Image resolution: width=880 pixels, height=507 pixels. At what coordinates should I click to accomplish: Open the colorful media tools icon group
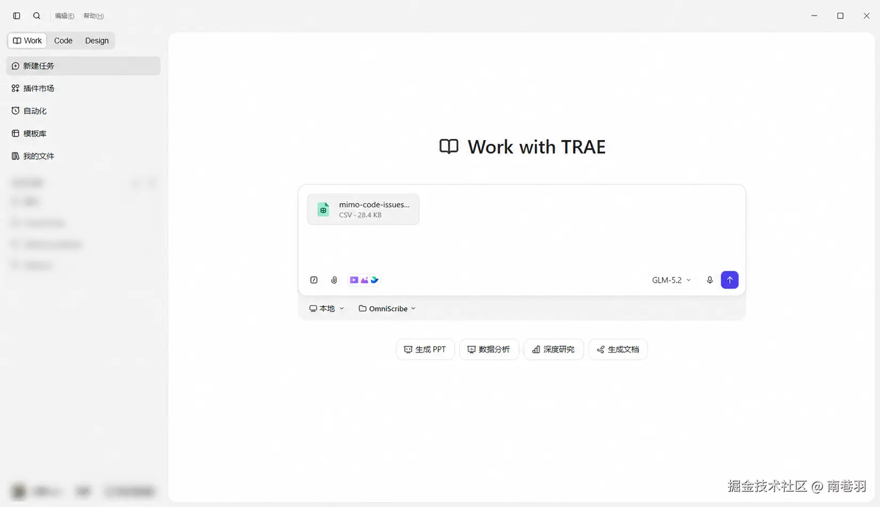[364, 280]
